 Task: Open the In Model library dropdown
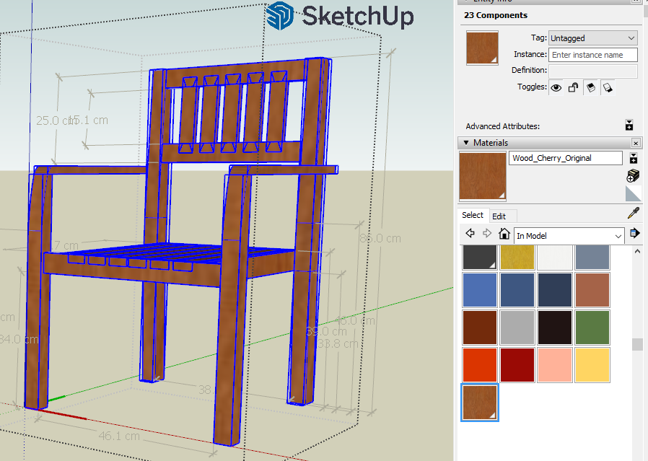(569, 236)
